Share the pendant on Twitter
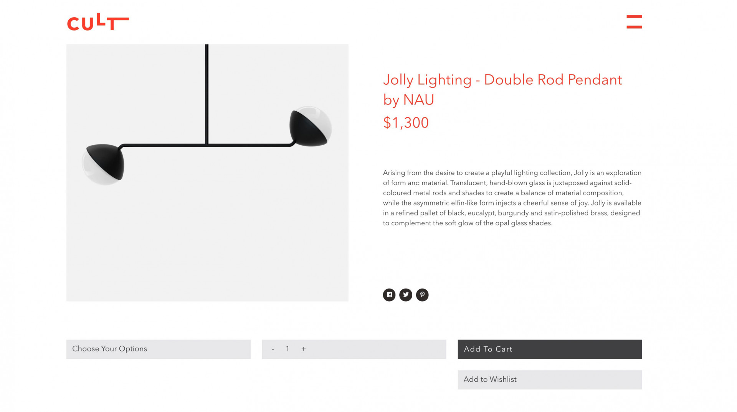 (405, 295)
